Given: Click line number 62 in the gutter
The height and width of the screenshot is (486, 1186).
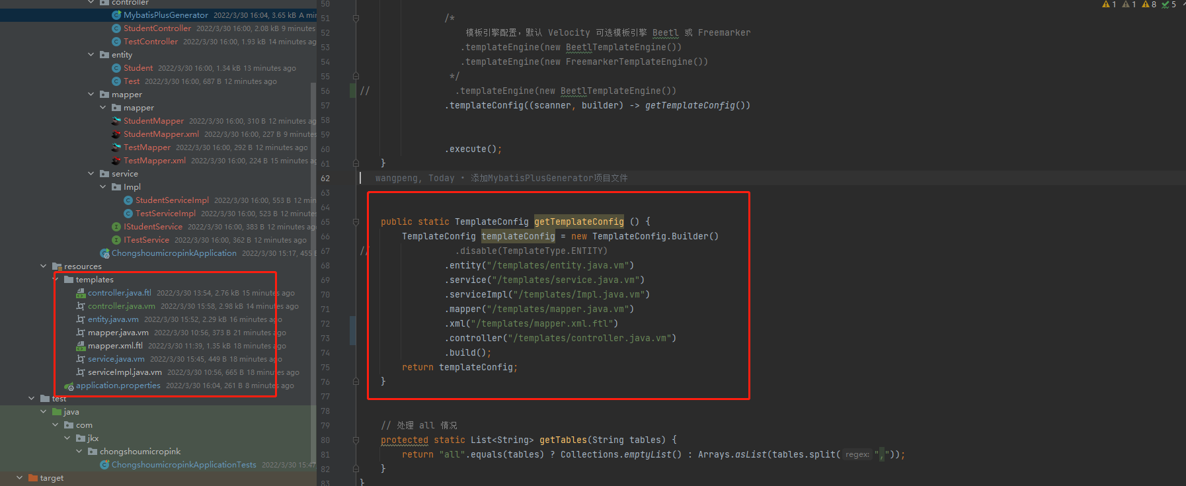Looking at the screenshot, I should pos(325,178).
